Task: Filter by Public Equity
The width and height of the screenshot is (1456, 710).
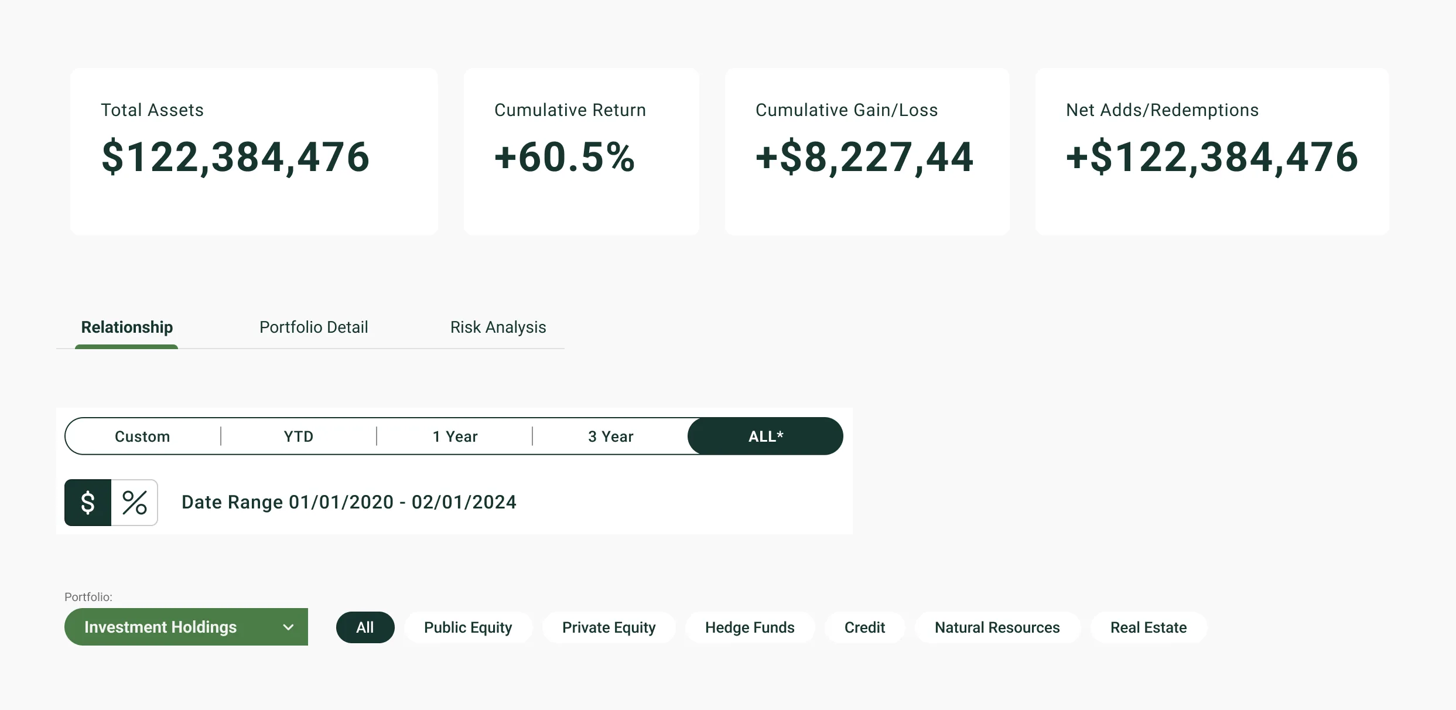Action: (468, 627)
